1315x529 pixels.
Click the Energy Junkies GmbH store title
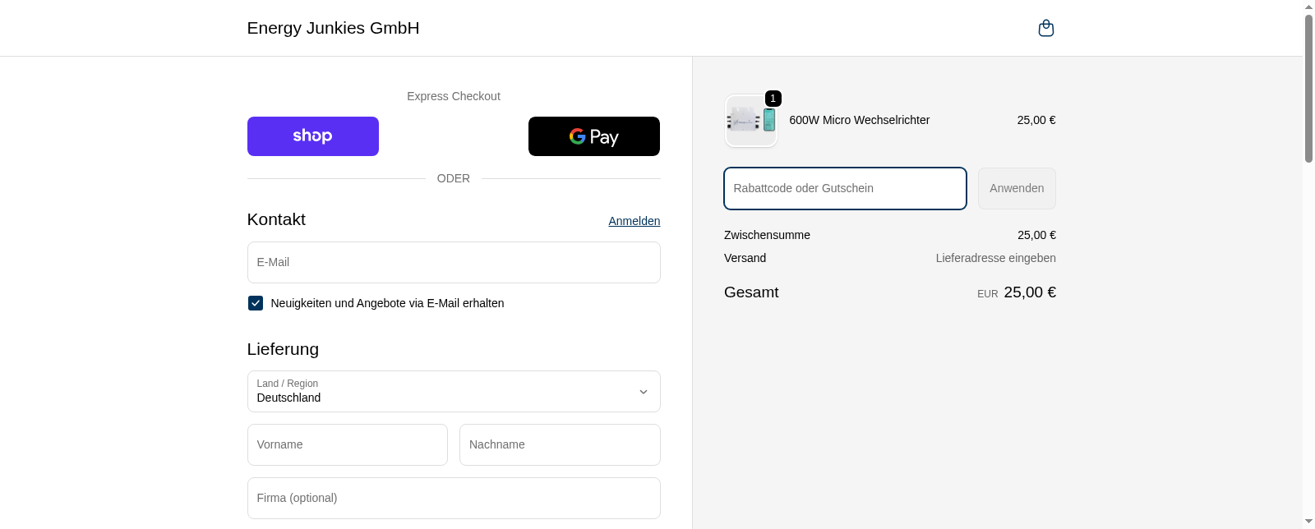pyautogui.click(x=333, y=28)
